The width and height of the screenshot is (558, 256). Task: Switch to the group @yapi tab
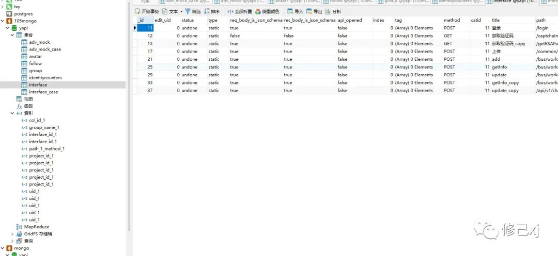pyautogui.click(x=406, y=2)
